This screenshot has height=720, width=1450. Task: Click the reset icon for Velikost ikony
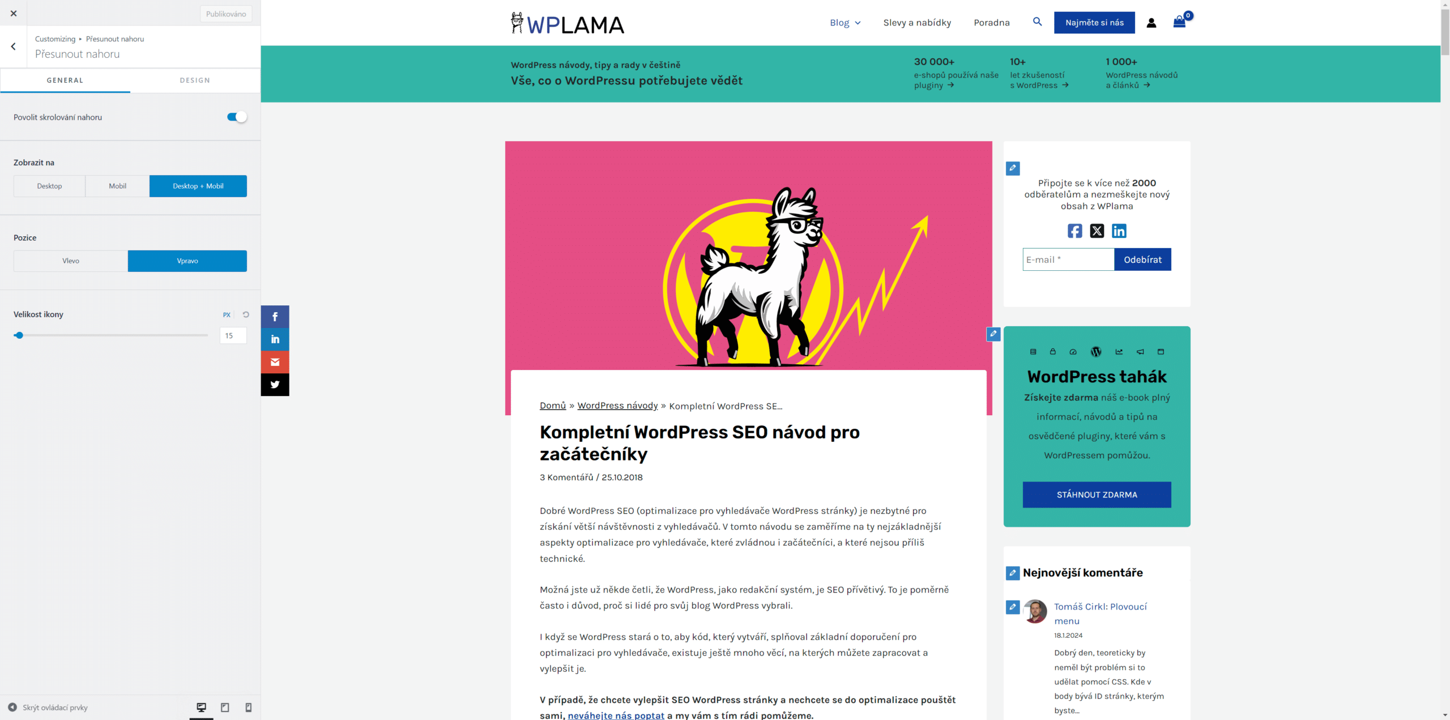246,314
